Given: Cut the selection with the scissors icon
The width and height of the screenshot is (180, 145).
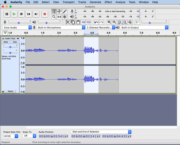Looking at the screenshot, I should pos(68,22).
